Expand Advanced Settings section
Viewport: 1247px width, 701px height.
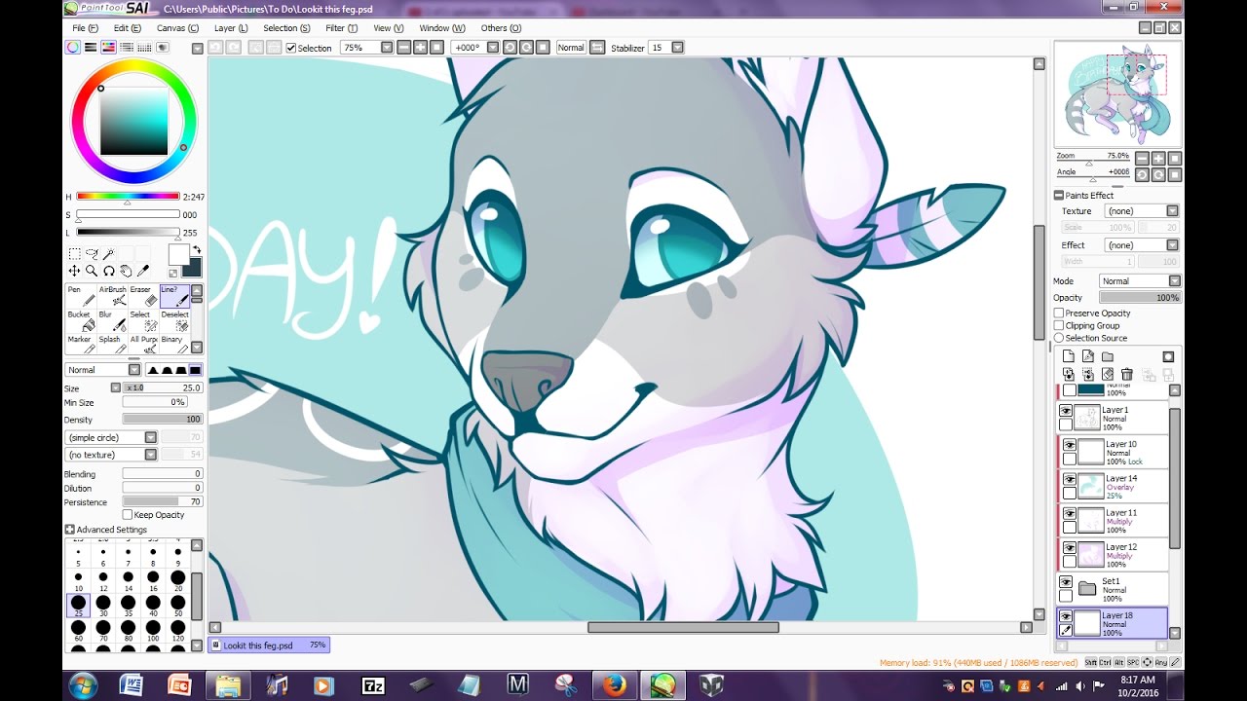(70, 530)
